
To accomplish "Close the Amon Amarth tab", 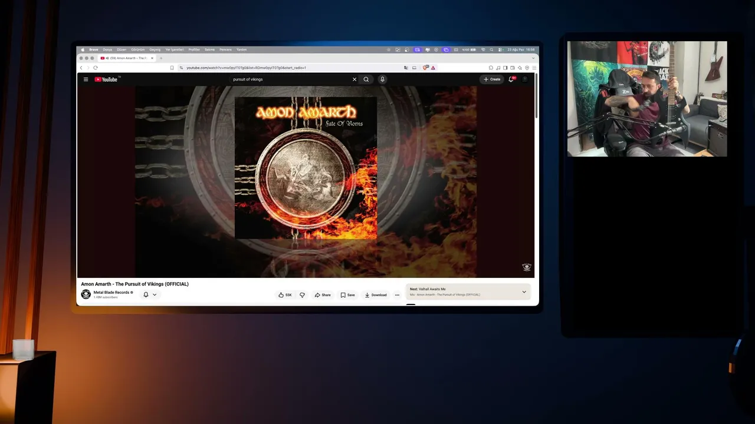I will point(152,58).
